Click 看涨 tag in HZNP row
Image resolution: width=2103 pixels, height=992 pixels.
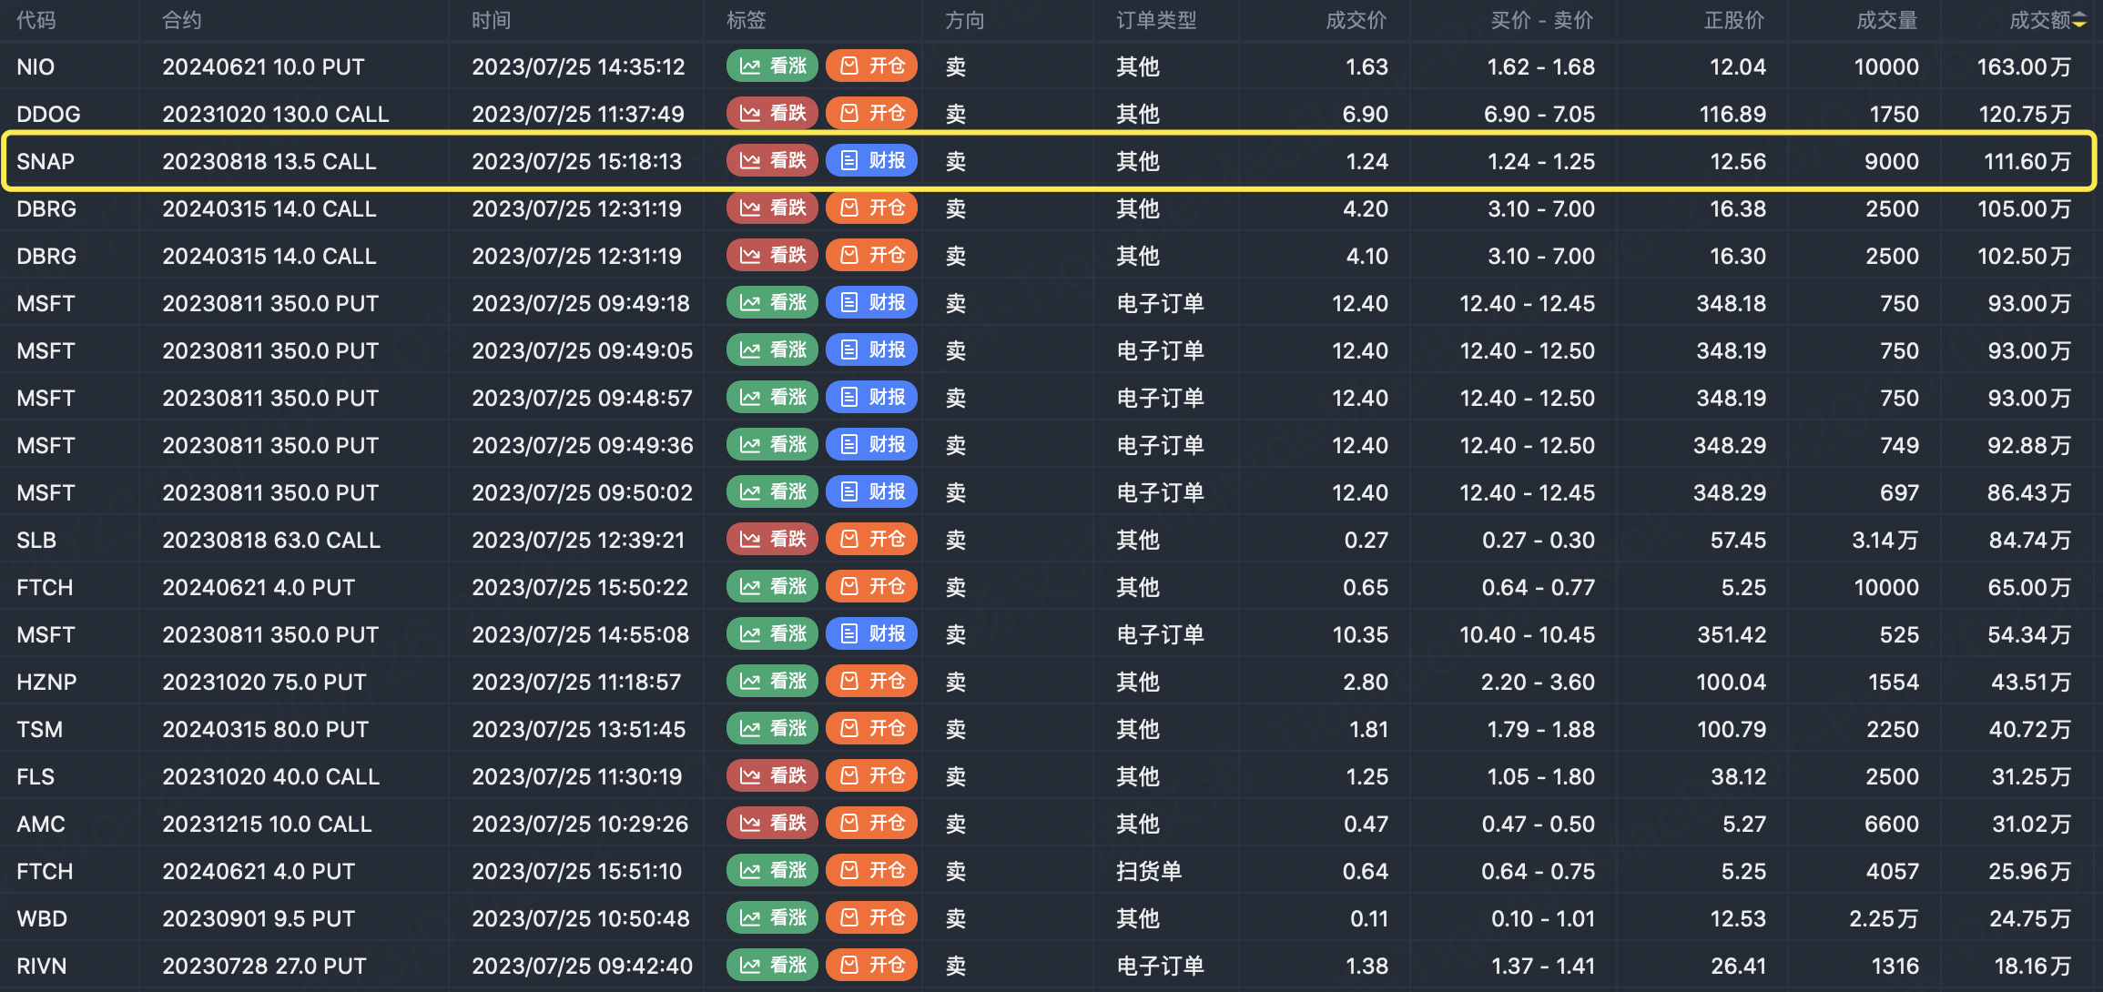click(773, 681)
